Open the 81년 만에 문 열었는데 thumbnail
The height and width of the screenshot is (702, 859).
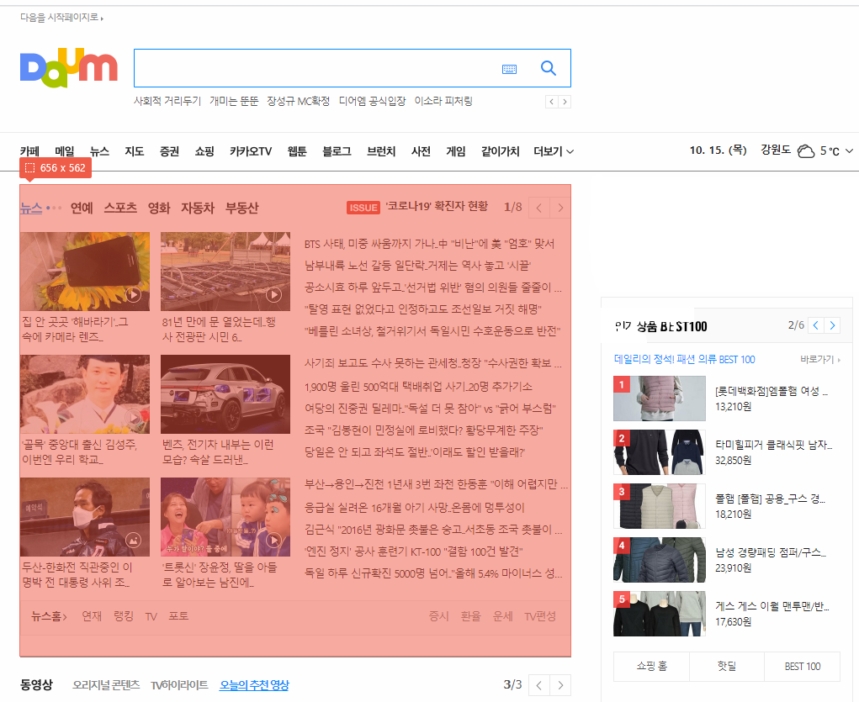click(225, 272)
